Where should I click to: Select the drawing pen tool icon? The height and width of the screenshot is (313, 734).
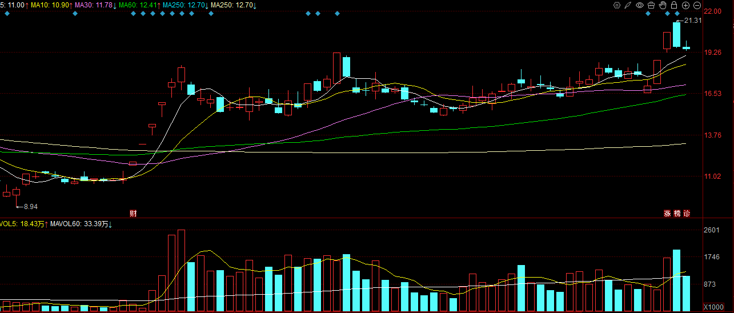(628, 5)
